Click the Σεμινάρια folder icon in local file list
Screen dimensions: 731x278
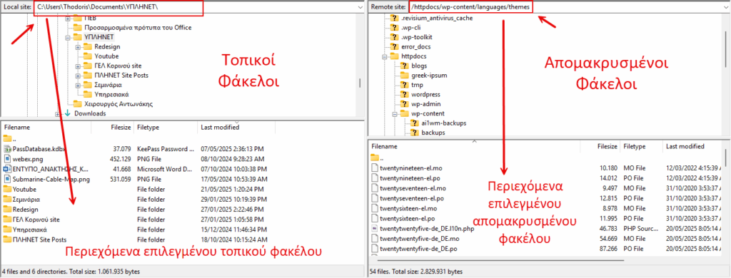7,200
